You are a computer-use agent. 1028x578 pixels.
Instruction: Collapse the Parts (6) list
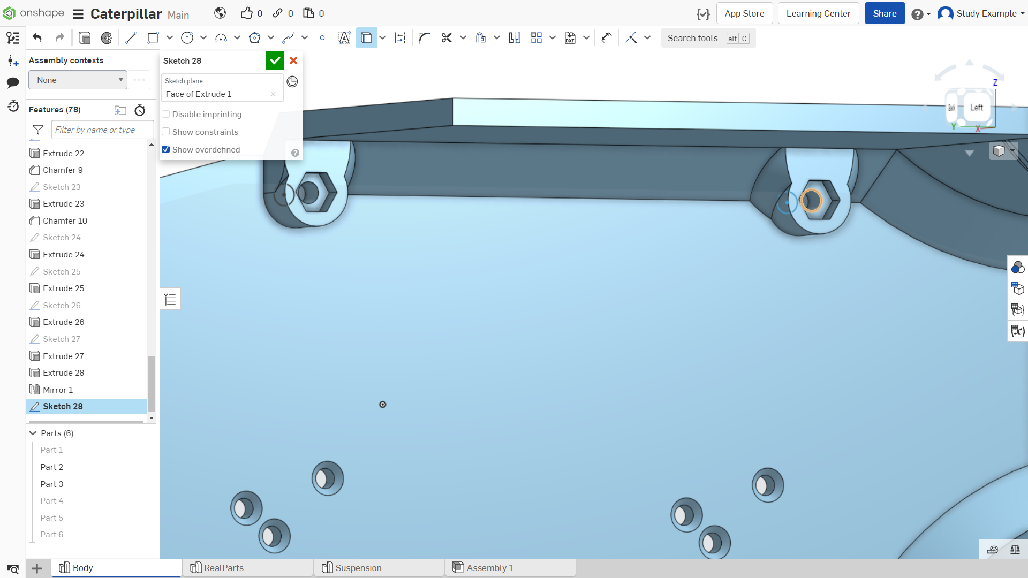click(33, 433)
